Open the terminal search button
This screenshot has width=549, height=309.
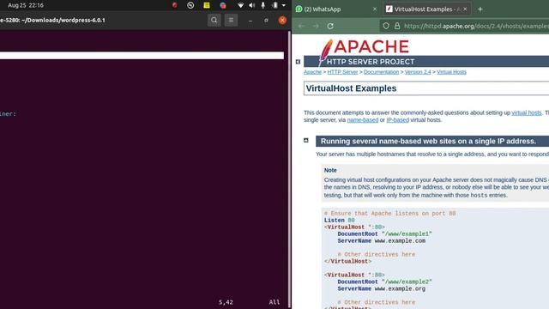coord(214,21)
